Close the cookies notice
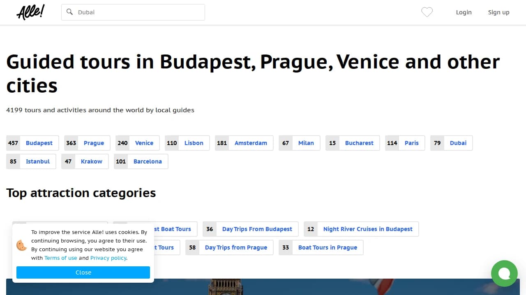The width and height of the screenshot is (526, 295). (x=83, y=272)
